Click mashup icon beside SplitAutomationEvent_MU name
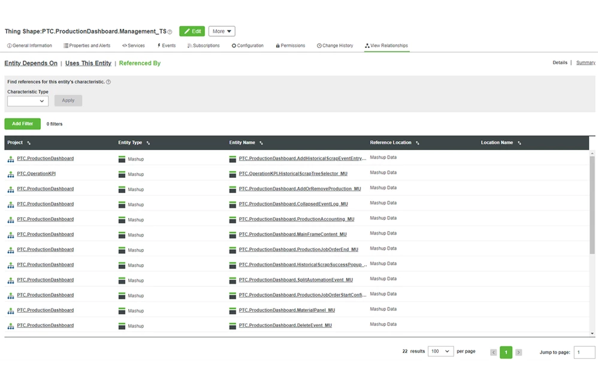Screen dimensions: 598x385 coord(232,281)
